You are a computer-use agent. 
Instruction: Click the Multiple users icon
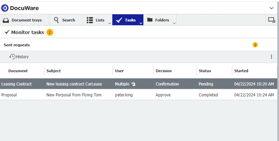pos(133,84)
